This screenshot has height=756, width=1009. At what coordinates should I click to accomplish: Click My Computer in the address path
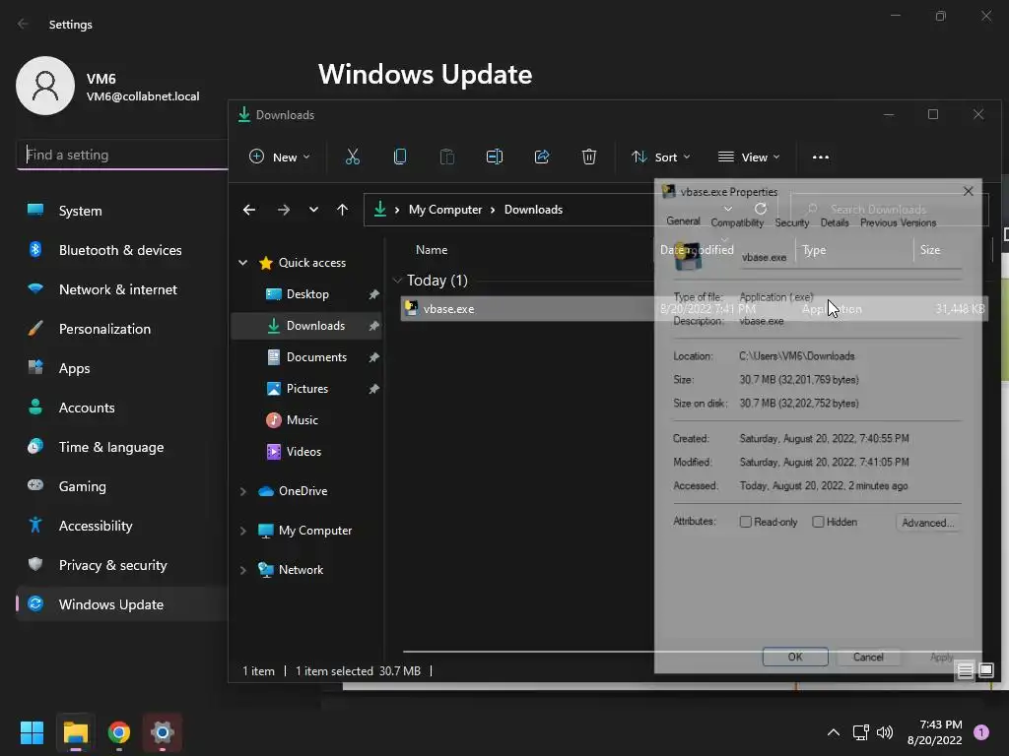(x=445, y=210)
